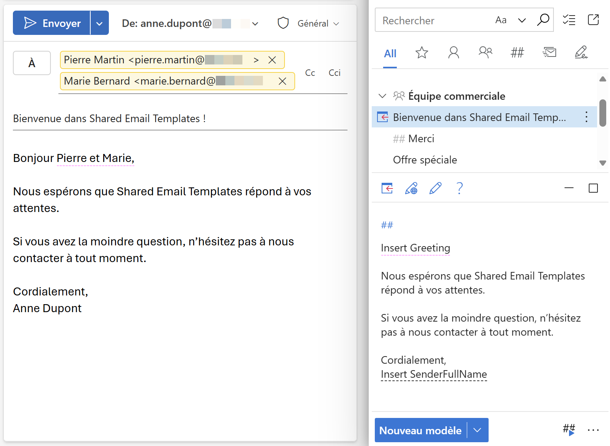
Task: Toggle Aa match case search option
Action: 501,20
